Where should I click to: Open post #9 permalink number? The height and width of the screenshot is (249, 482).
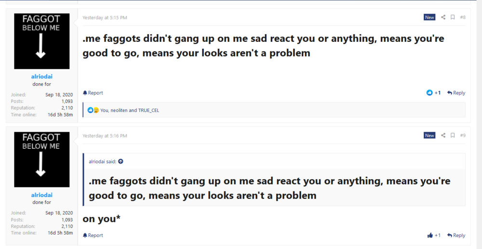463,135
